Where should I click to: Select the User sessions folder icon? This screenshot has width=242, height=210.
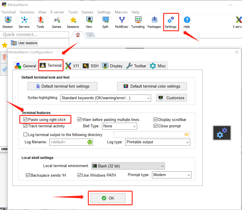[x=14, y=43]
